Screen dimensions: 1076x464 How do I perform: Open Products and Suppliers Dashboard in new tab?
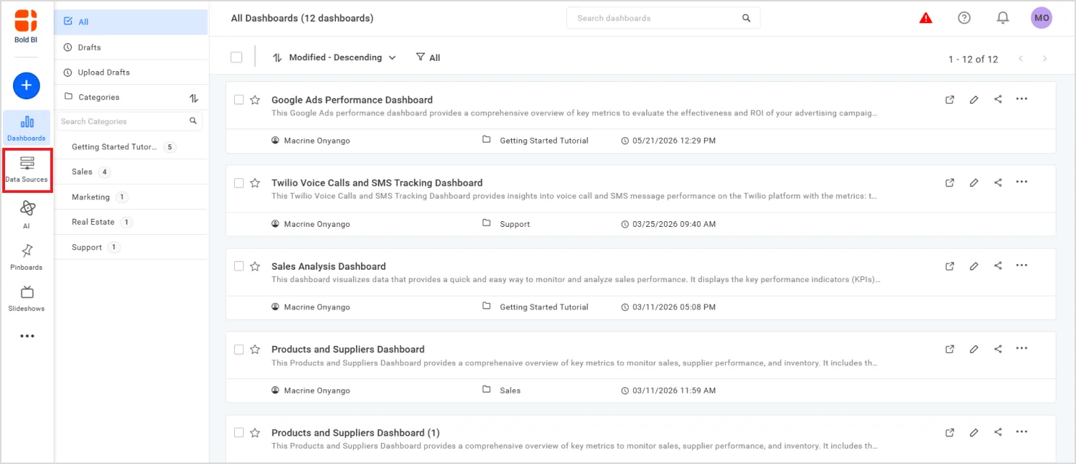[950, 349]
